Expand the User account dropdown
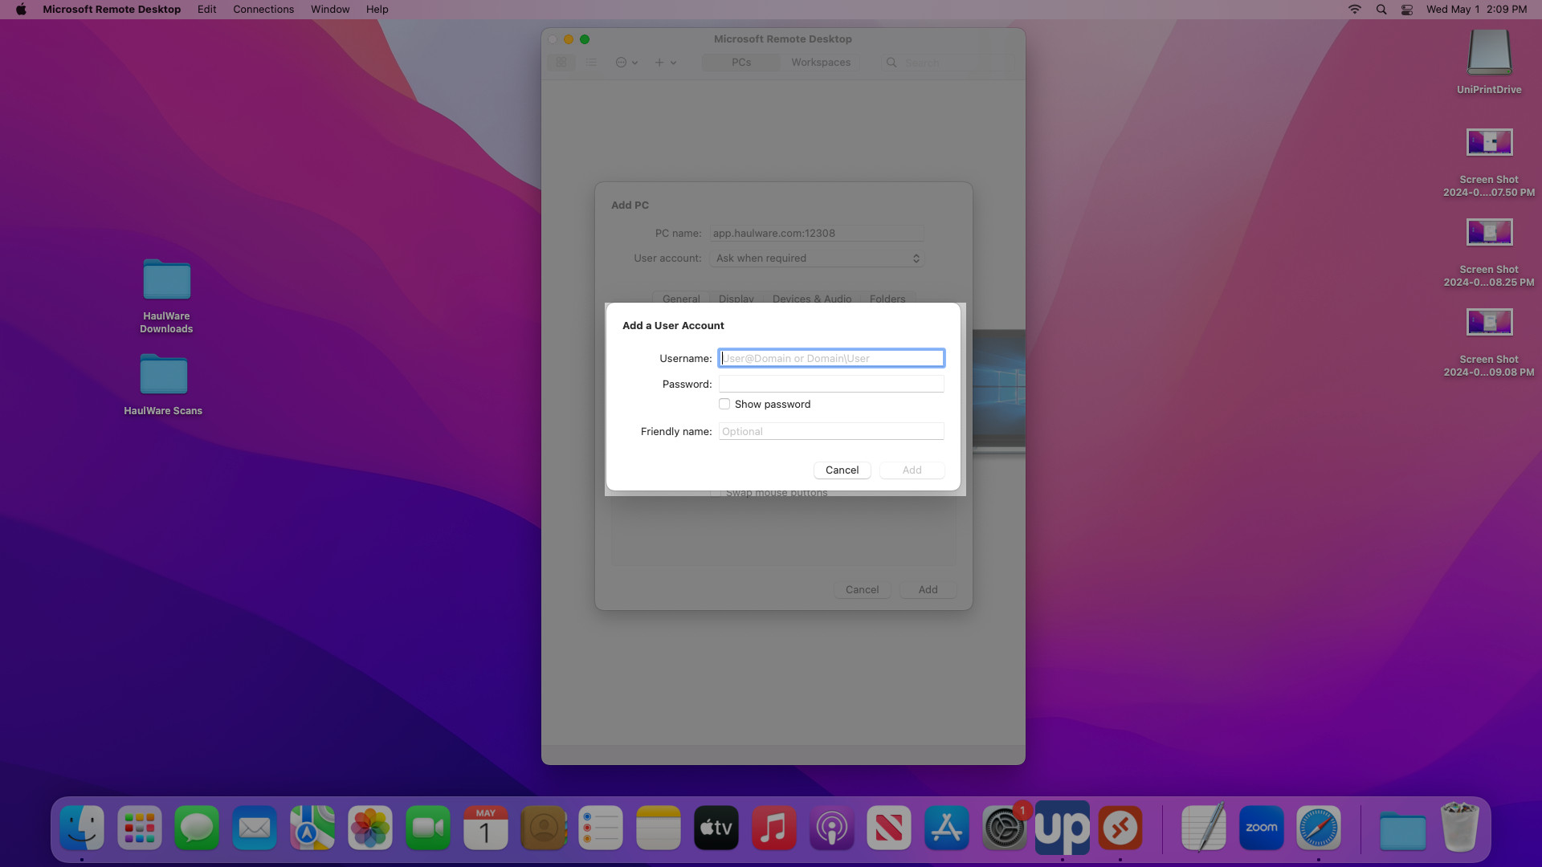The height and width of the screenshot is (867, 1542). click(818, 258)
